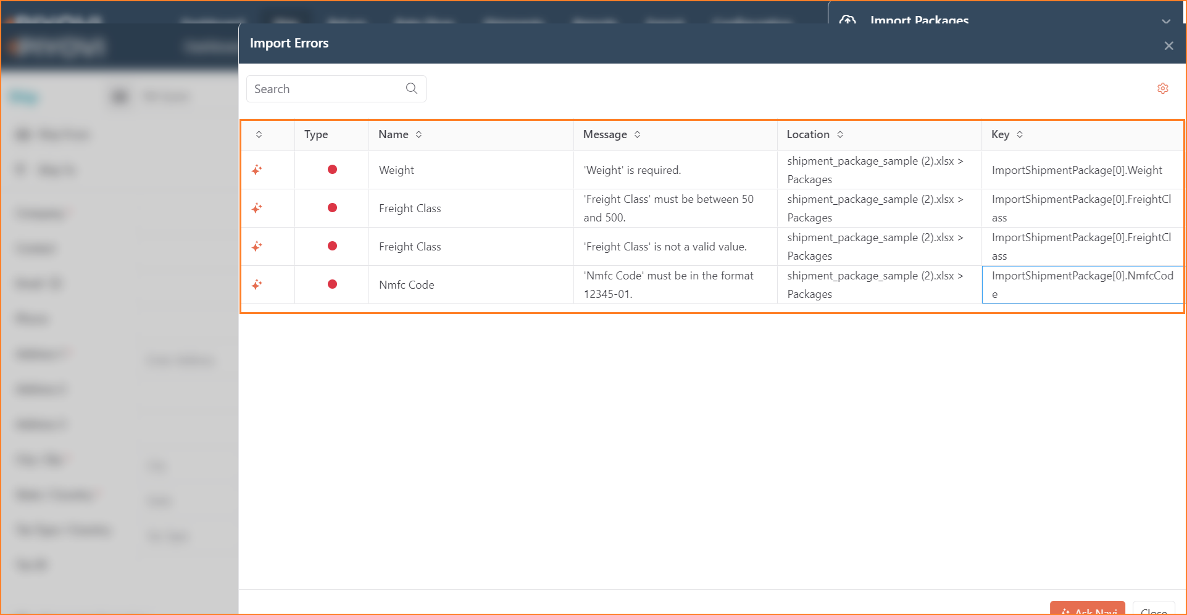Image resolution: width=1187 pixels, height=615 pixels.
Task: Click the Close button at bottom
Action: (x=1153, y=608)
